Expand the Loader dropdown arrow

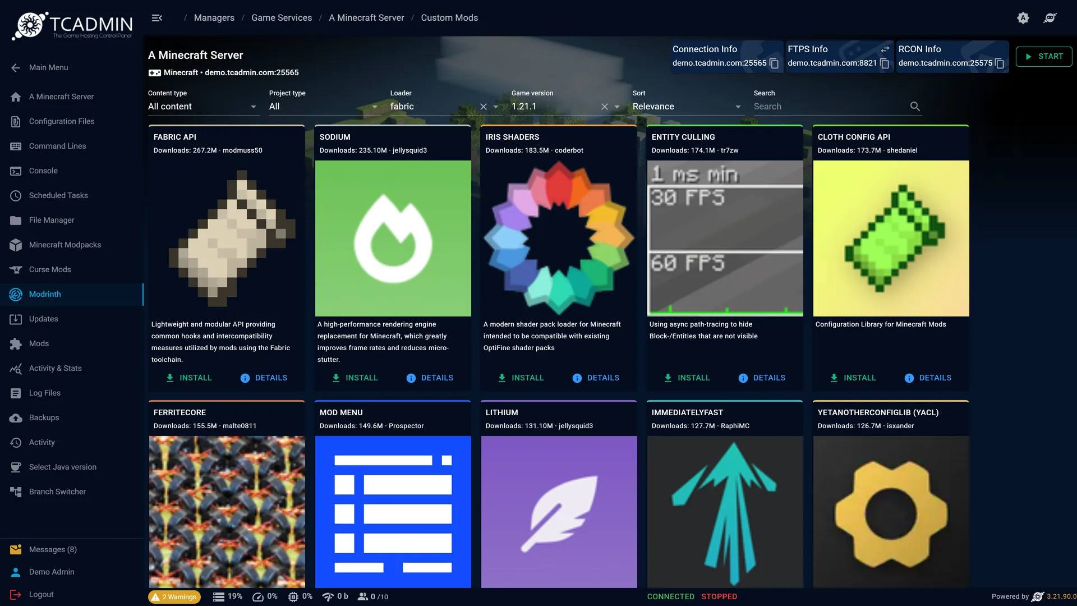click(496, 107)
